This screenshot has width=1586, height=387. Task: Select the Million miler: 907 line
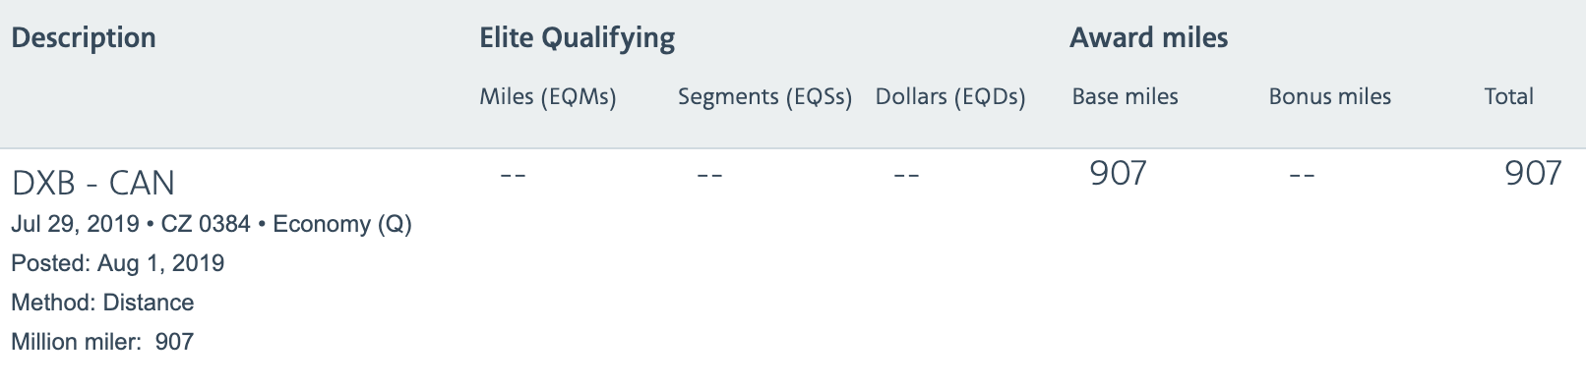coord(102,342)
